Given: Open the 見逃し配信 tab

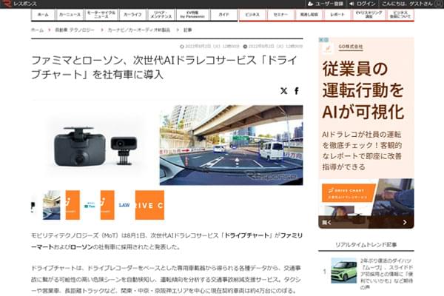Looking at the screenshot, I should [x=309, y=15].
